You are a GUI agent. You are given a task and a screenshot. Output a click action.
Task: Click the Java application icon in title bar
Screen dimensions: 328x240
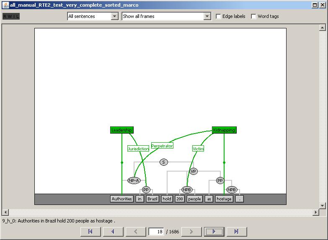pos(6,5)
